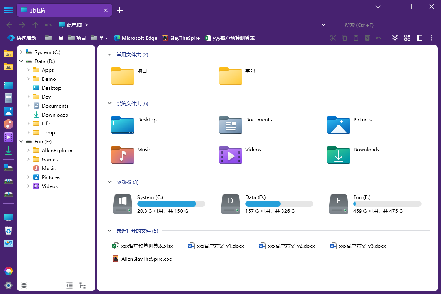
Task: Click the 快速启动 quick launch item
Action: click(x=22, y=38)
